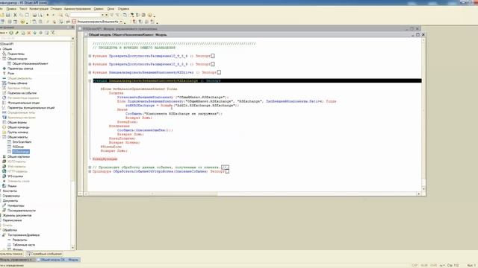Image resolution: width=478 pixels, height=268 pixels.
Task: Select Общие команды in tree
Action: [x=18, y=127]
